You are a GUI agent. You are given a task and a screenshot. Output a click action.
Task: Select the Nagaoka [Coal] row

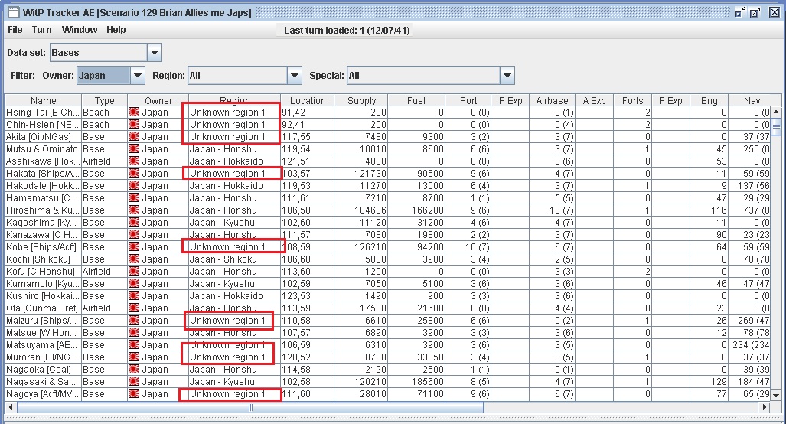(387, 370)
